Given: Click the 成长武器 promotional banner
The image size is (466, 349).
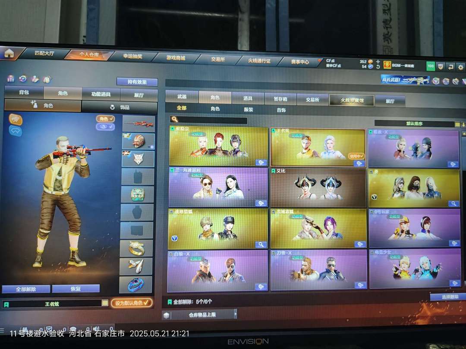Looking at the screenshot, I should [x=405, y=80].
